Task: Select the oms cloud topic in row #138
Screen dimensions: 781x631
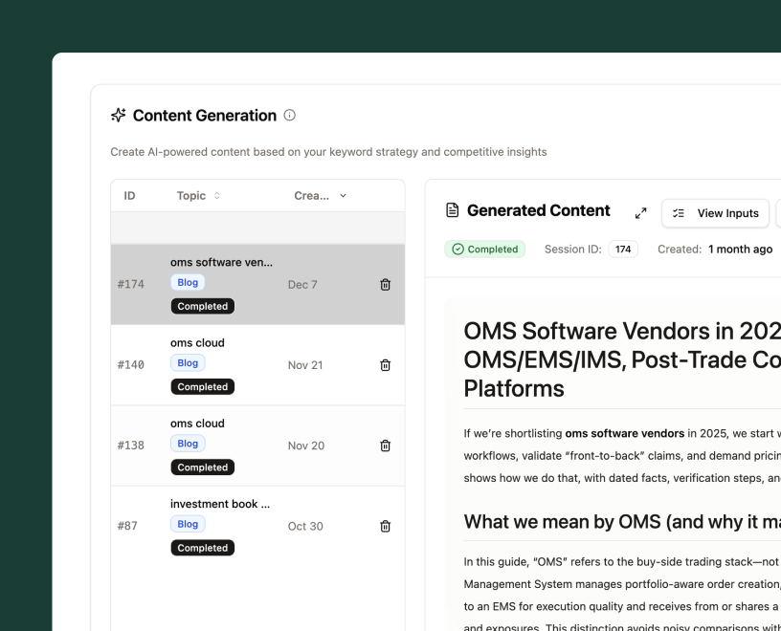Action: point(197,424)
